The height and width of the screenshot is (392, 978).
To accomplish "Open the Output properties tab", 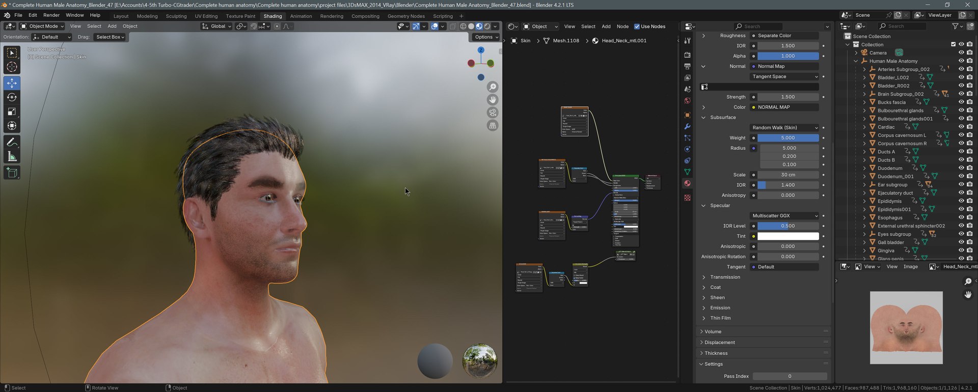I will (687, 66).
